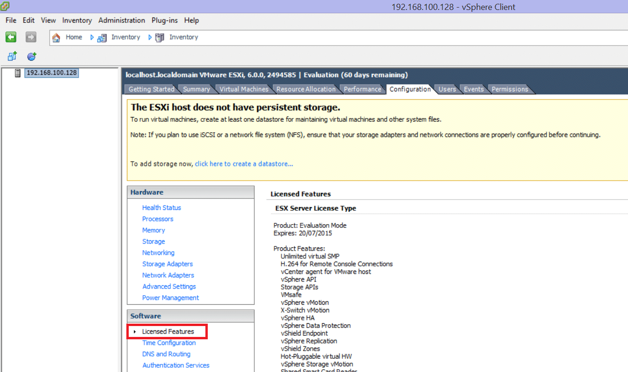The height and width of the screenshot is (372, 628).
Task: Open the Networking hardware link
Action: (158, 253)
